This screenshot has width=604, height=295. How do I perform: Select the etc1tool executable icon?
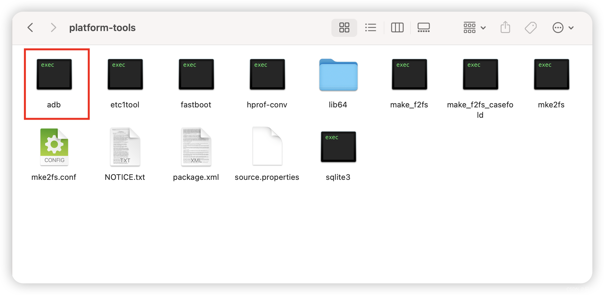pos(125,74)
